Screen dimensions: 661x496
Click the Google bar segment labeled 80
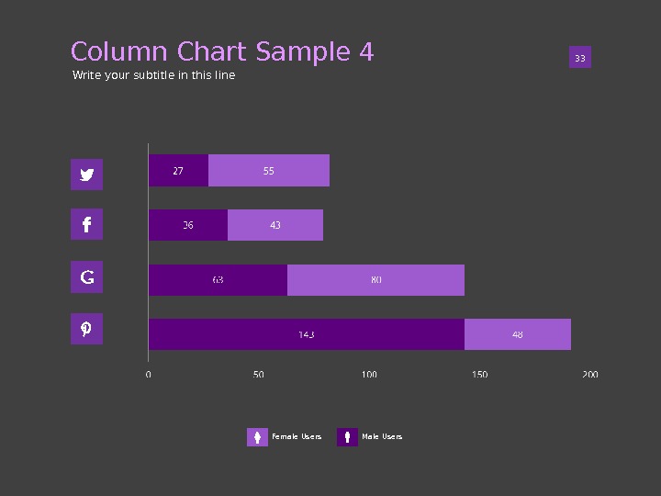[x=375, y=280]
